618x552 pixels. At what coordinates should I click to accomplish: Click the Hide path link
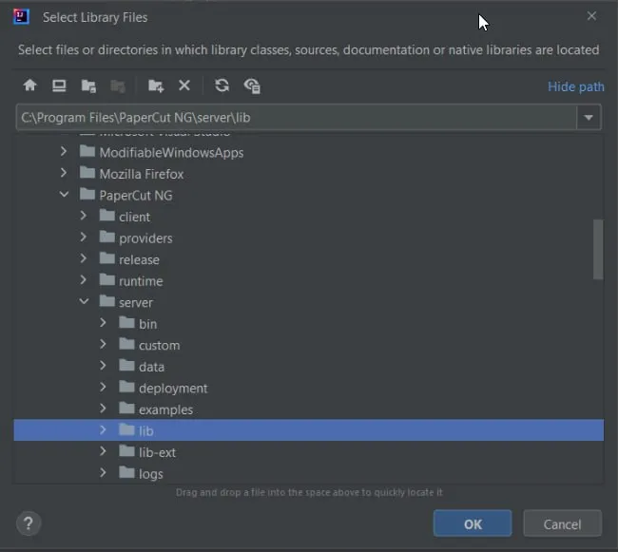click(576, 86)
